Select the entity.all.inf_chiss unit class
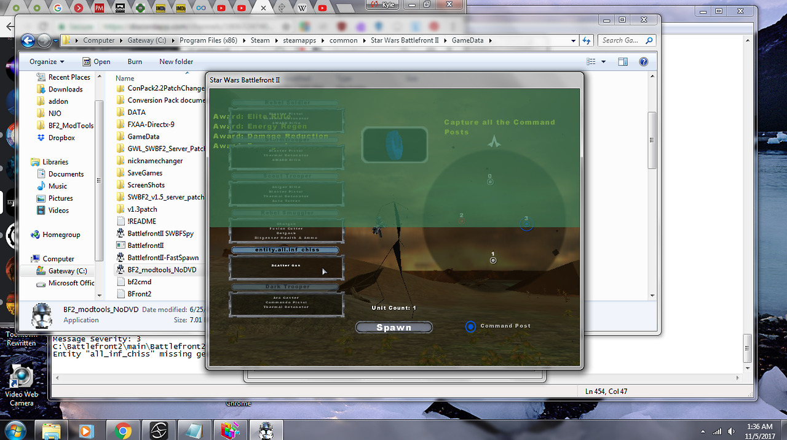Image resolution: width=787 pixels, height=440 pixels. coord(287,250)
